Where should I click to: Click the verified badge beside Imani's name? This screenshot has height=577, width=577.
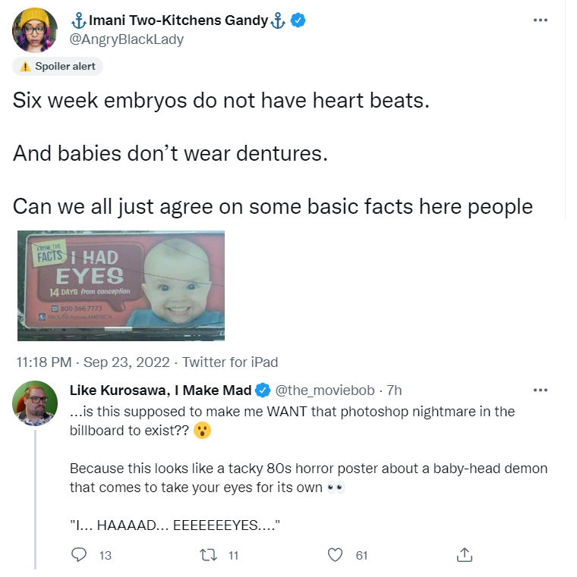tap(298, 20)
